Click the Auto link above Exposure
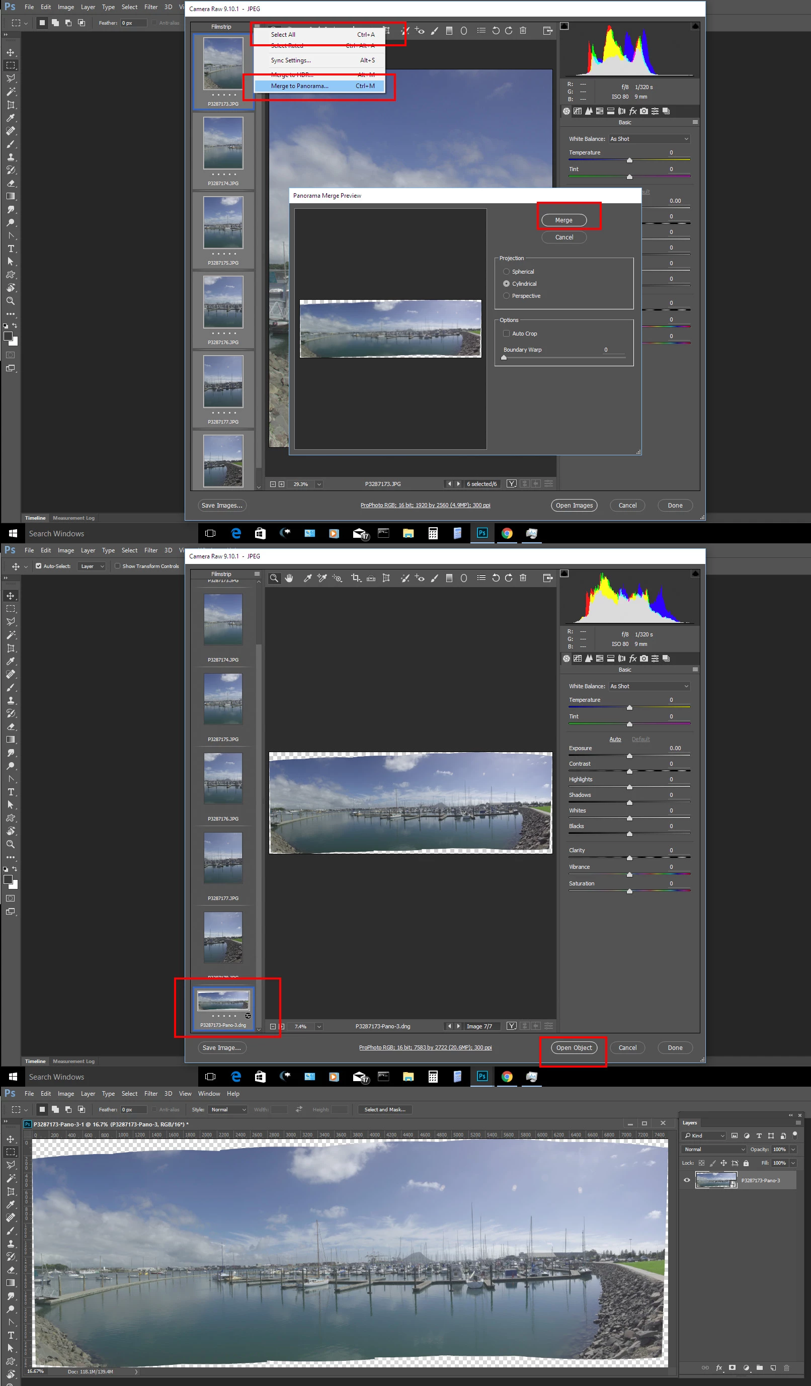 click(615, 739)
